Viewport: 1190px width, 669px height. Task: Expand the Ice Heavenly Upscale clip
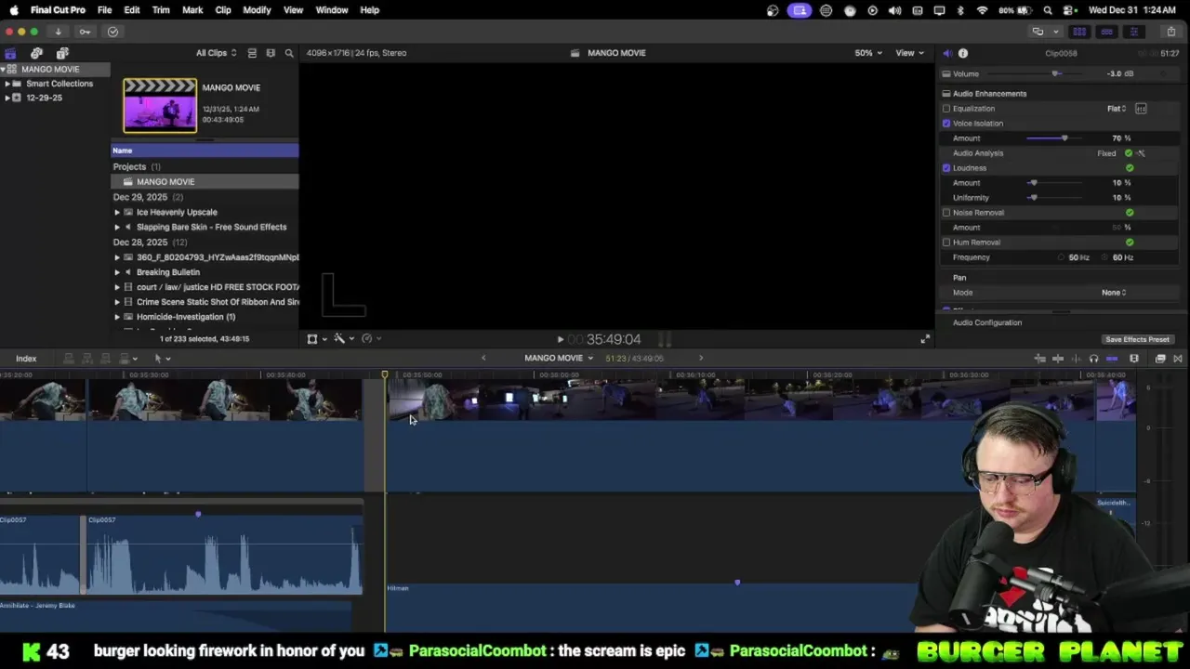pyautogui.click(x=117, y=212)
